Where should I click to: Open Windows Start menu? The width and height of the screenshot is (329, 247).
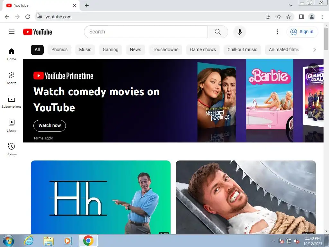coord(9,241)
